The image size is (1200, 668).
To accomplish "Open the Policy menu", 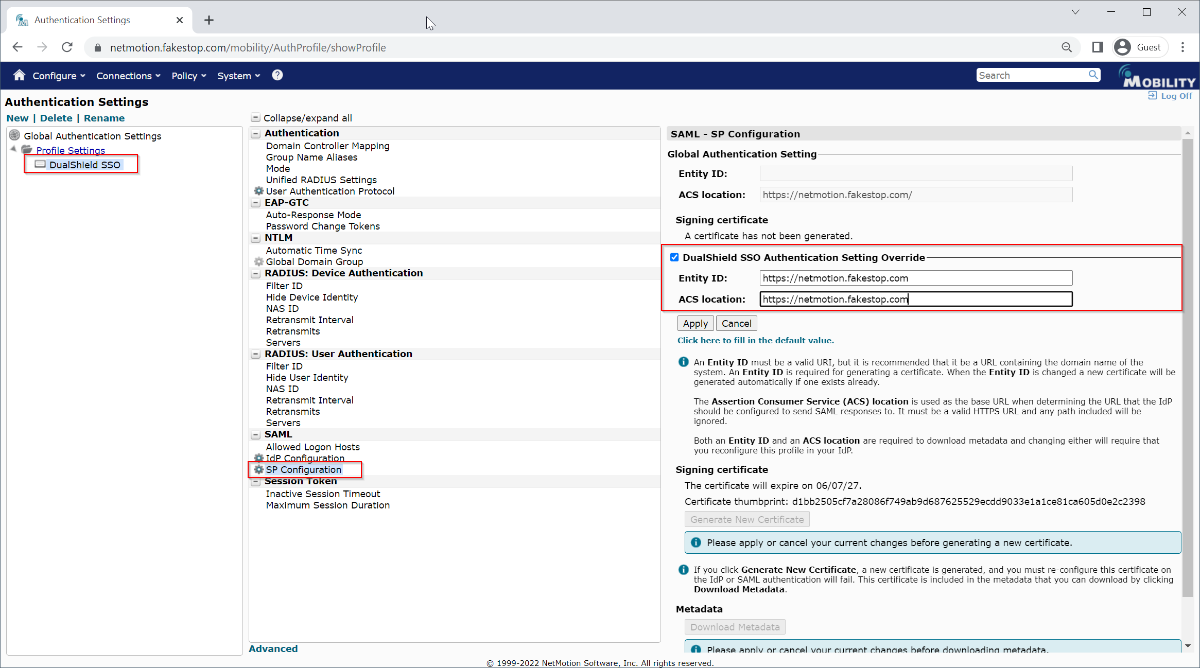I will (x=188, y=76).
